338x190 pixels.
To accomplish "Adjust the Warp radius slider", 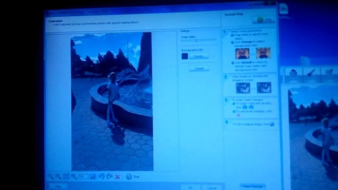I will coord(199,40).
